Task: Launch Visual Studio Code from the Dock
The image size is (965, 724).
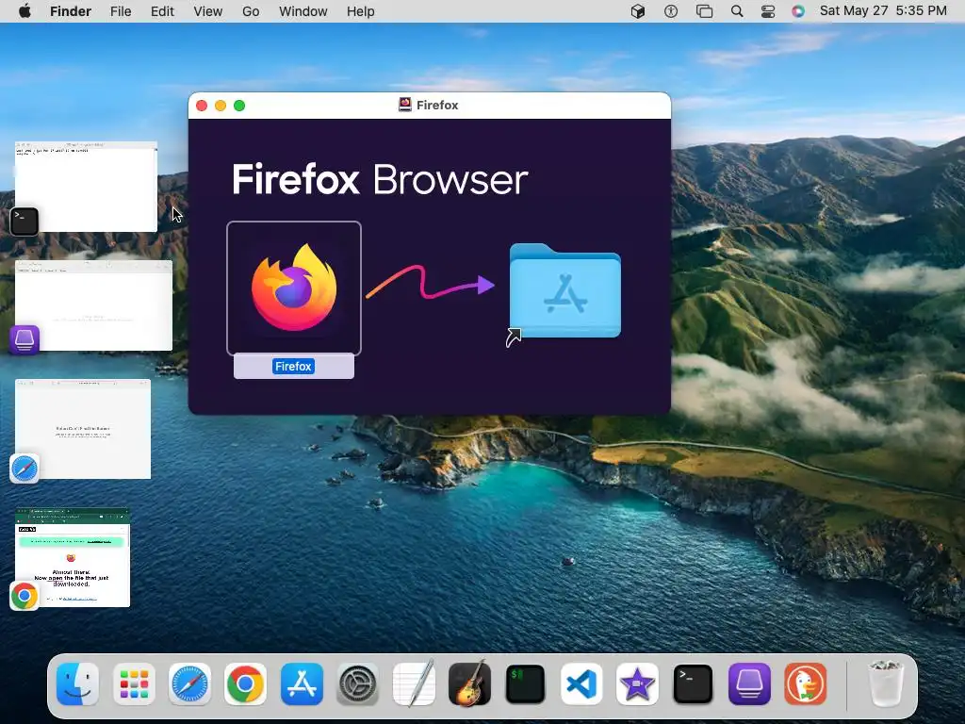Action: pyautogui.click(x=581, y=684)
